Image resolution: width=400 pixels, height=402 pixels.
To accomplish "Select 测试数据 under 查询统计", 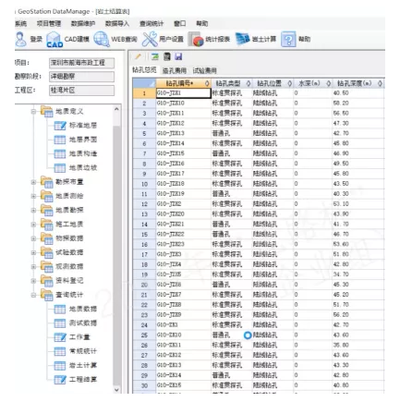I will [x=83, y=323].
